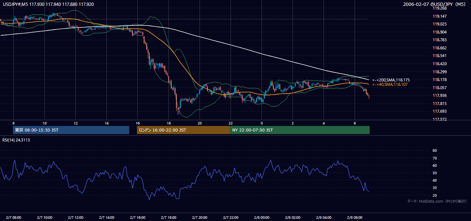471x221 pixels.
Task: Click the hour 14 tick under the price chart
Action: pyautogui.click(x=107, y=123)
